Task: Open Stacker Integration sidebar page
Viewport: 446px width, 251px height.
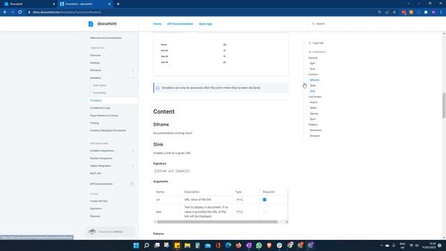Action: pos(101,158)
